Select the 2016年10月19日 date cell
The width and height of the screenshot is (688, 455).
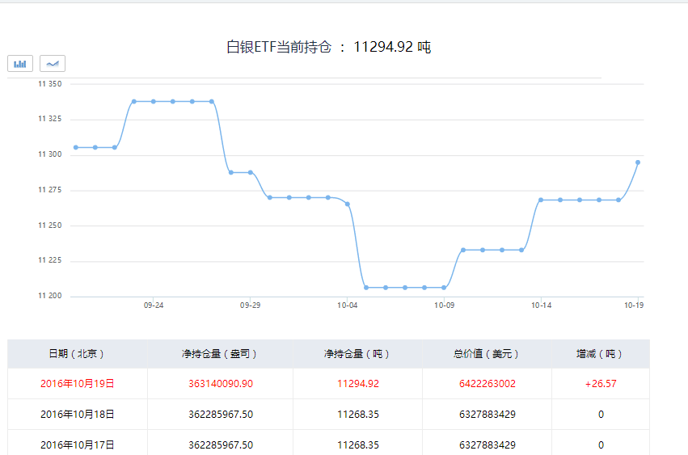click(x=77, y=384)
